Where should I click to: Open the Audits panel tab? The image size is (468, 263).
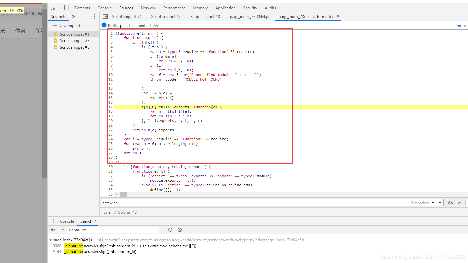tap(270, 8)
